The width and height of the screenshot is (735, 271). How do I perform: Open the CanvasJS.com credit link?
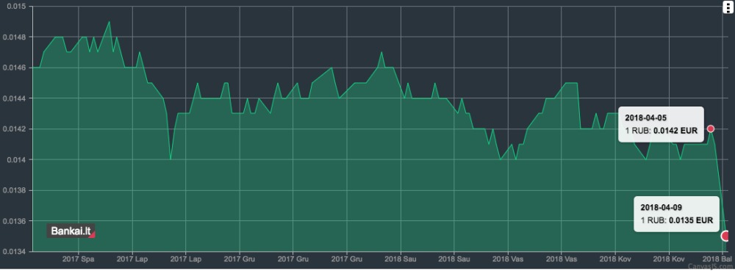(711, 267)
